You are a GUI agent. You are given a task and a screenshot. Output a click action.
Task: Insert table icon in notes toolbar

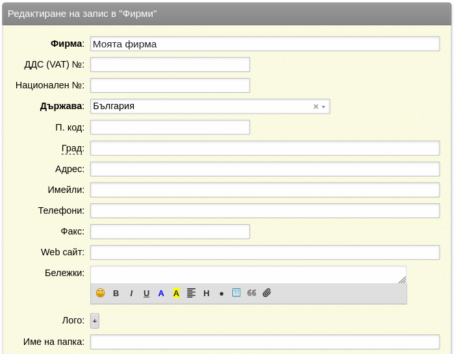(x=236, y=293)
